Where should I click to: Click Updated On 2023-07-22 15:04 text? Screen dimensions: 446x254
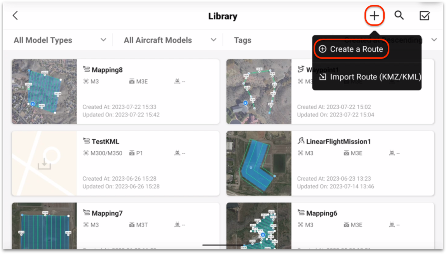coord(336,115)
